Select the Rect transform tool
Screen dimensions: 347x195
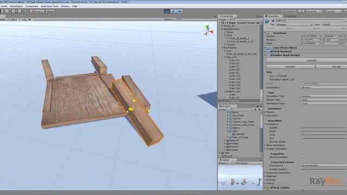[x=17, y=11]
